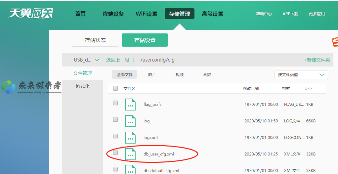Viewport: 338px width, 174px height.
Task: Click the logconf file icon
Action: pos(130,138)
